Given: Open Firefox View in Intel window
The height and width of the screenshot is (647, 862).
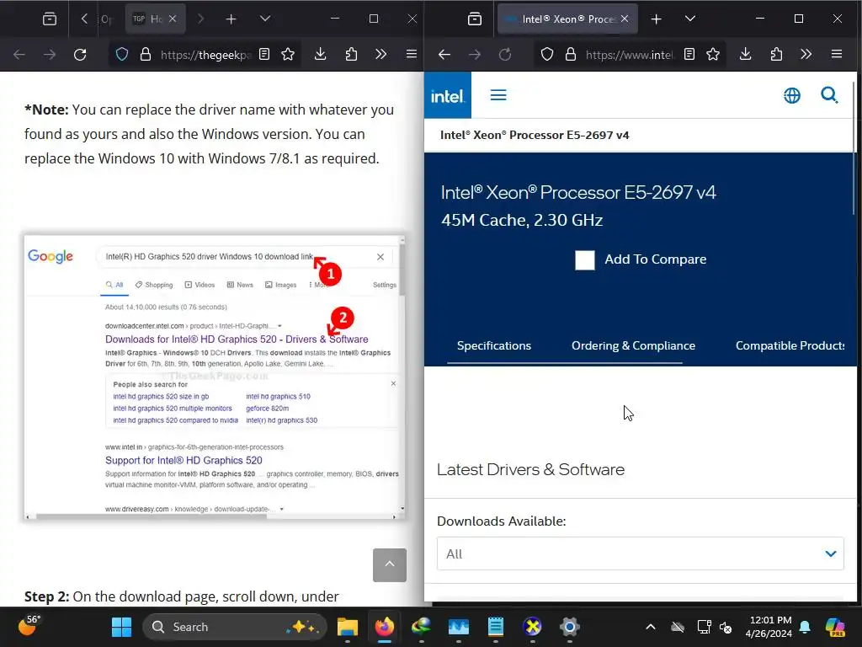Looking at the screenshot, I should pos(475,19).
